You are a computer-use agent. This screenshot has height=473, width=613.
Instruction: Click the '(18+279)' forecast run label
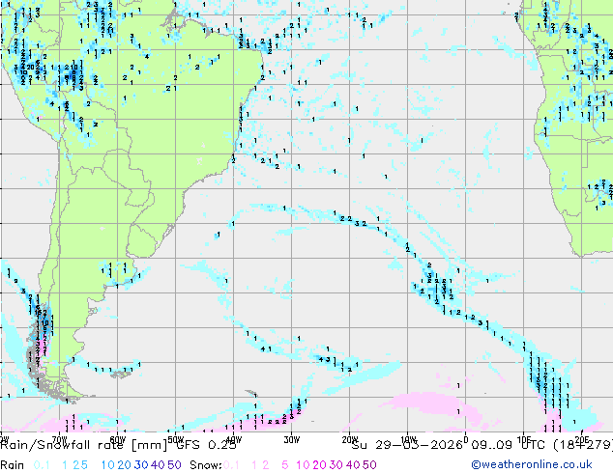click(x=583, y=445)
